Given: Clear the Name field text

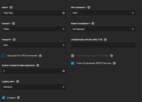Looking at the screenshot, I should pyautogui.click(x=64, y=13).
